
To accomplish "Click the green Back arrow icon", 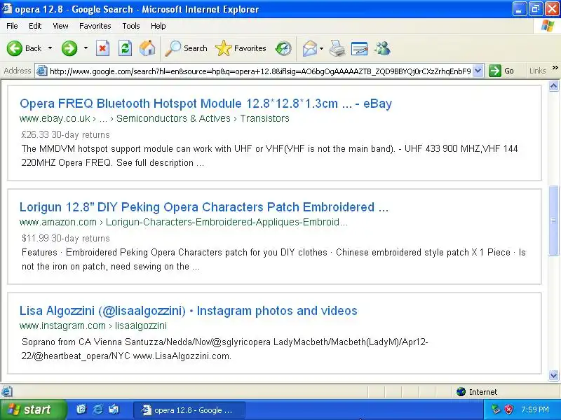I will tap(15, 48).
